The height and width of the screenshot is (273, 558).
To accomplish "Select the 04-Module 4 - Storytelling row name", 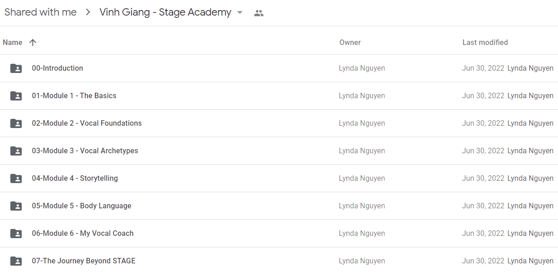I will coord(75,178).
